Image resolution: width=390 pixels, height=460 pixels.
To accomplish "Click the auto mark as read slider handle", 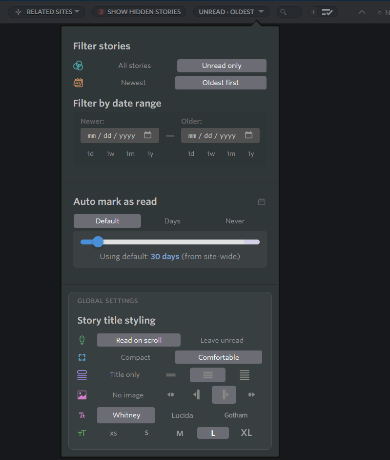I will 98,241.
